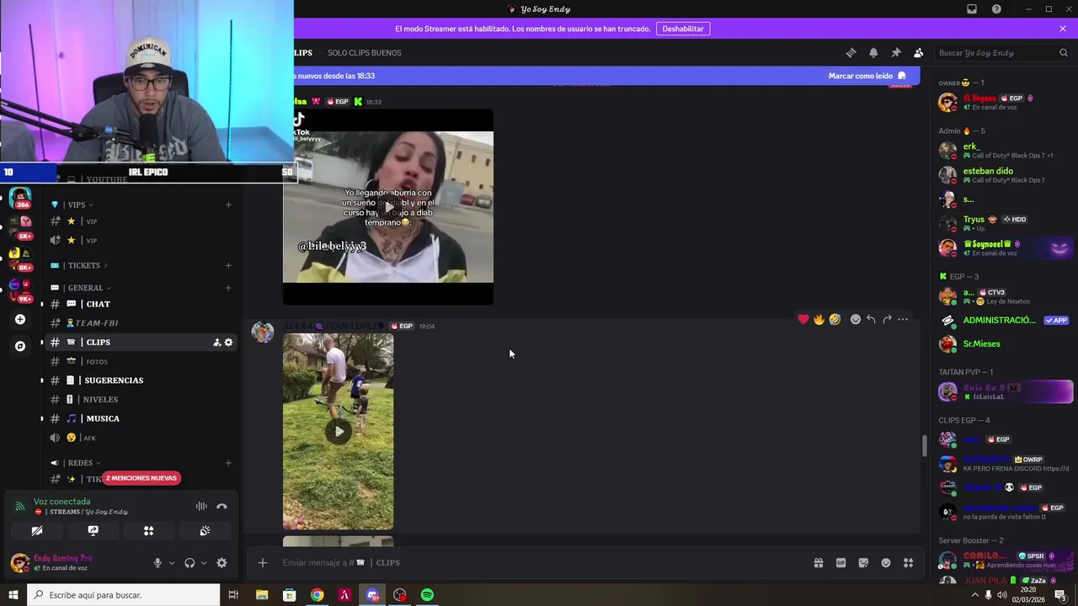The height and width of the screenshot is (606, 1078).
Task: Add heart reaction to the message
Action: pyautogui.click(x=803, y=319)
